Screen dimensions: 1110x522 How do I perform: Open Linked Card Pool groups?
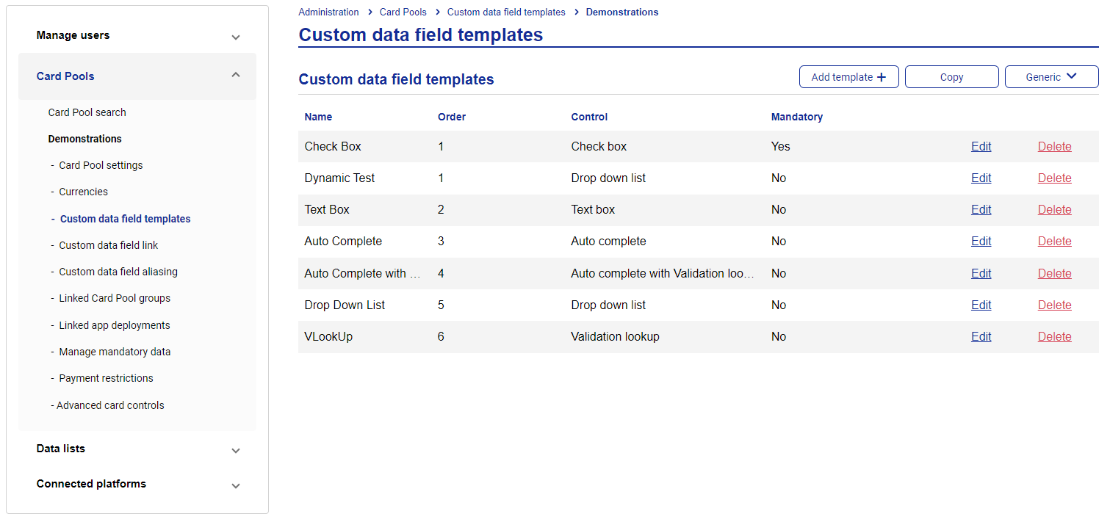[x=115, y=298]
